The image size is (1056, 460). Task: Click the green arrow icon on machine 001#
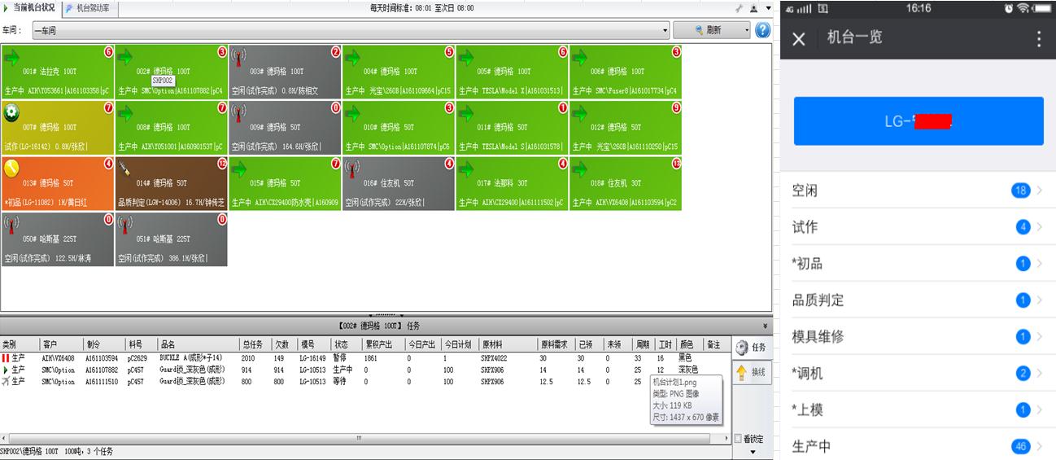coord(12,57)
